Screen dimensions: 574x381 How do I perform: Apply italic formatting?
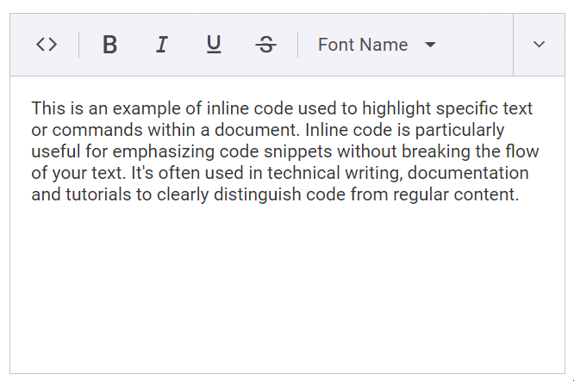(161, 45)
